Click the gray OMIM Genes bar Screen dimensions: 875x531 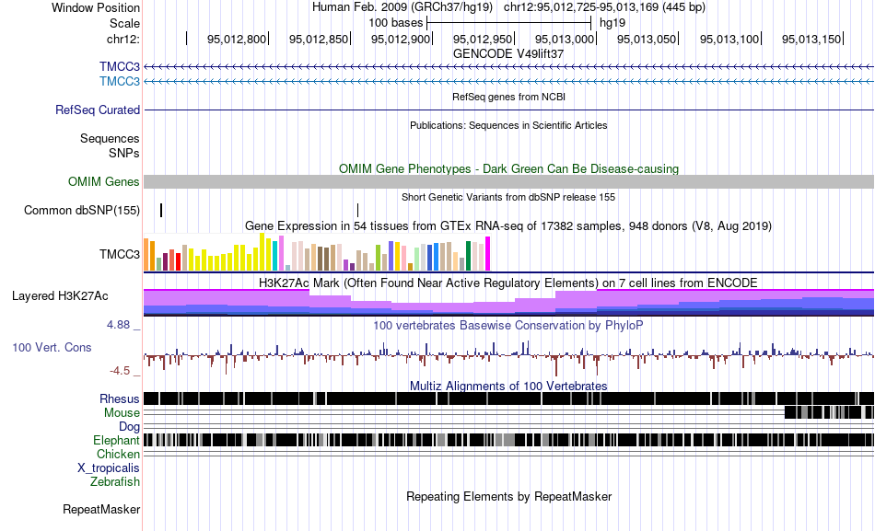coord(509,182)
